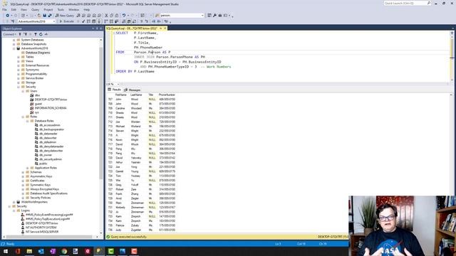Switch to the Messages tab
Screen dimensions: 456x256
tap(133, 90)
